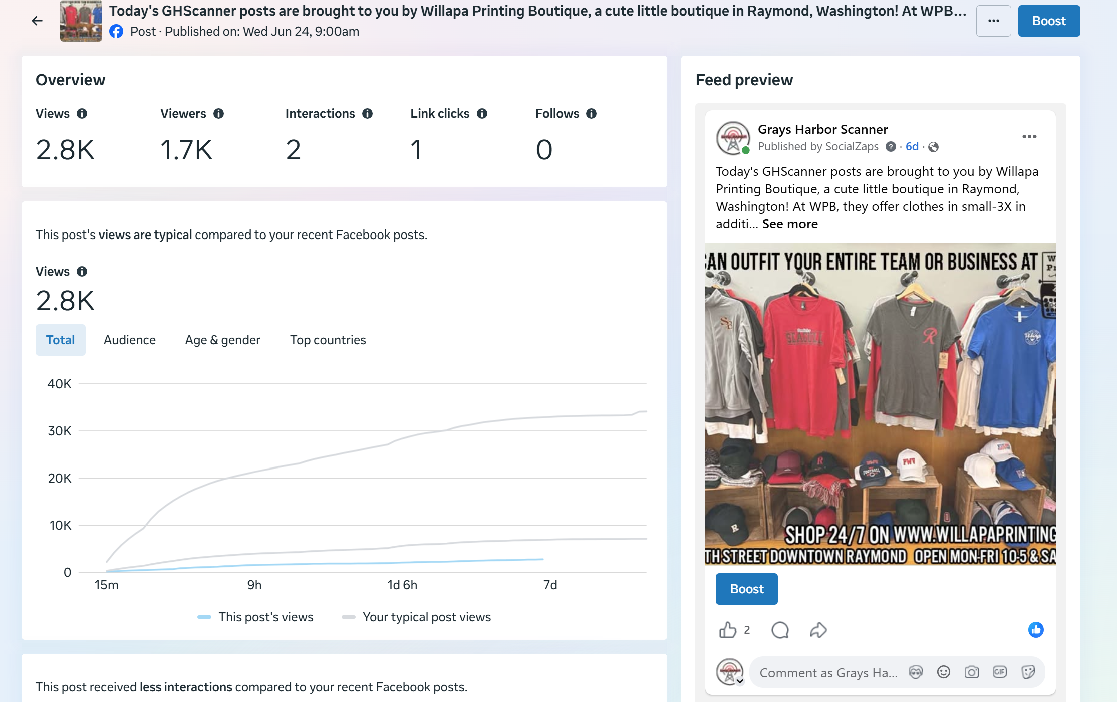1117x702 pixels.
Task: Open the sticker picker in comment box
Action: pyautogui.click(x=1028, y=672)
